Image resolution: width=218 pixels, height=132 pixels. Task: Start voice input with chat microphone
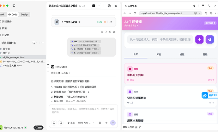point(100,123)
